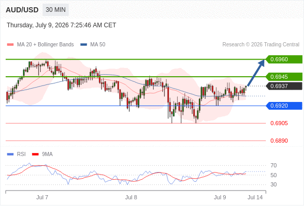The width and height of the screenshot is (304, 206).
Task: Click the blue 0.6920 pivot tag
Action: [x=284, y=106]
